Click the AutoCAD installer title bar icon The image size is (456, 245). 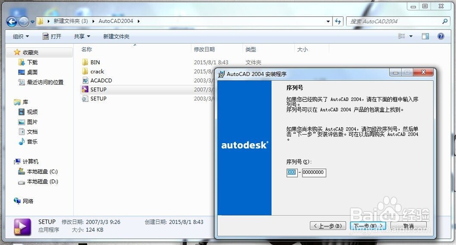pos(221,74)
